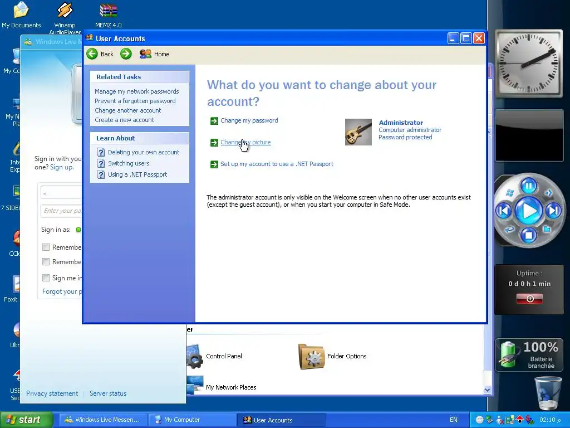
Task: Click the red power button on Uptime gadget
Action: coord(530,299)
